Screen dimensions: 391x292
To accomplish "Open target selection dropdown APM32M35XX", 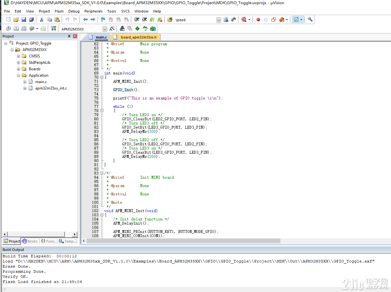I will click(105, 29).
